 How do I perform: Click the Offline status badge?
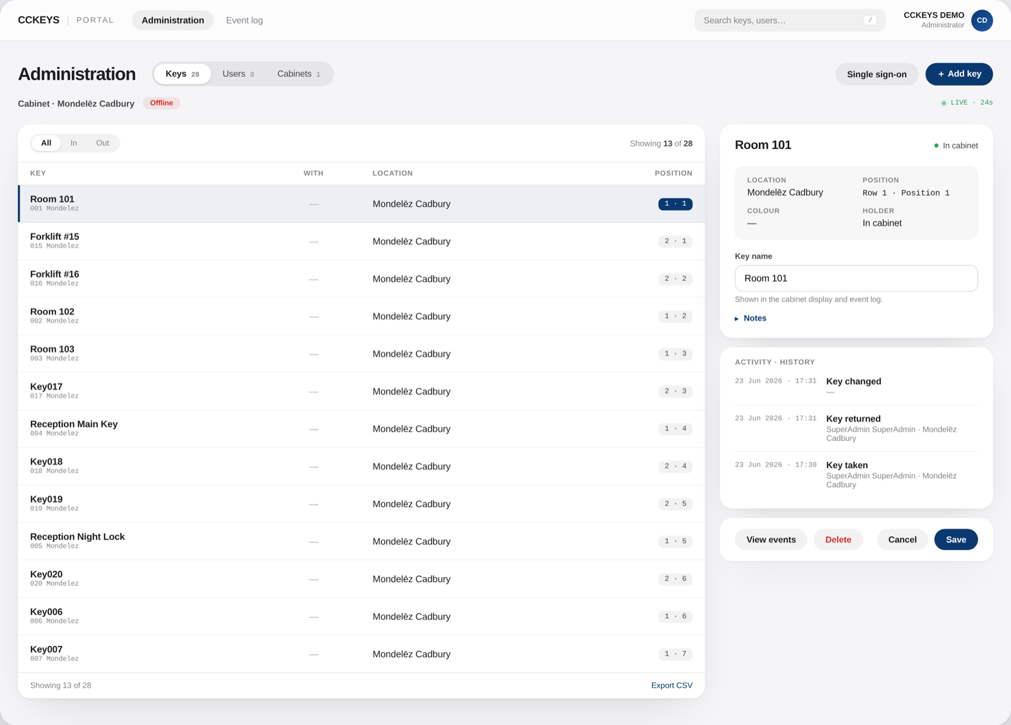click(162, 103)
